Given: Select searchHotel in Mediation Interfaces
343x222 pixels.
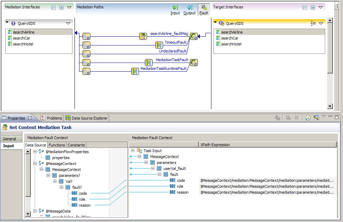Looking at the screenshot, I should [23, 44].
